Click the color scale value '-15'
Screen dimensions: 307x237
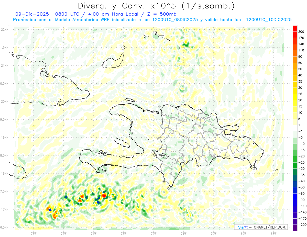click(x=302, y=150)
